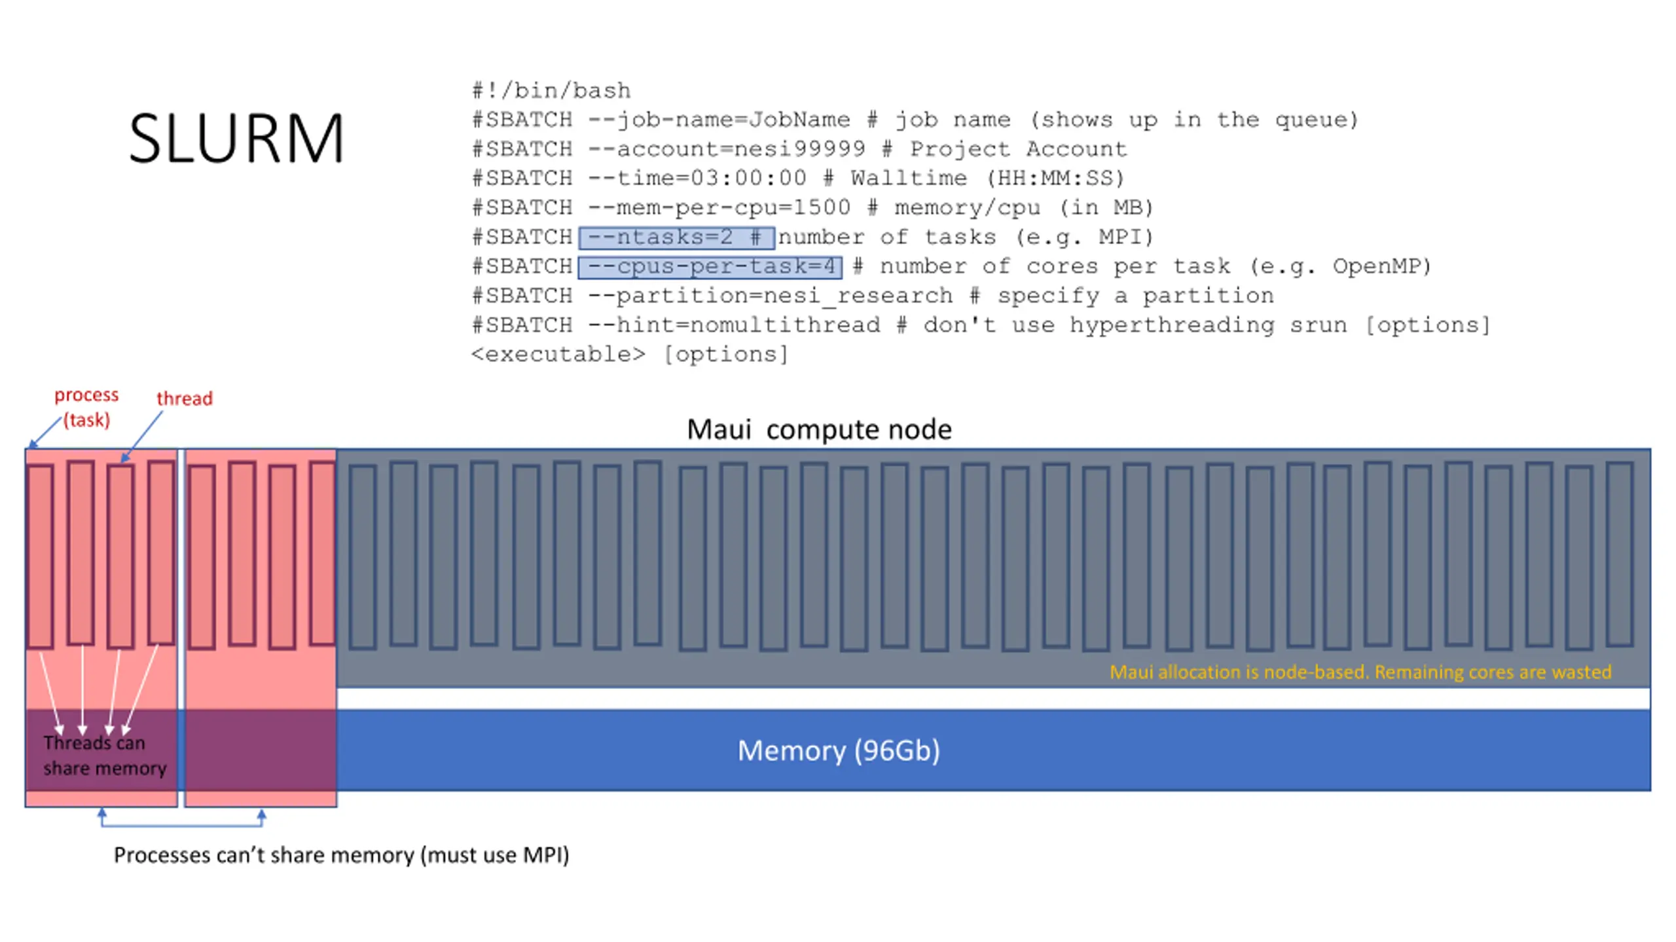Select the highlighted --ntasks=2 option
This screenshot has width=1676, height=942.
(x=677, y=237)
